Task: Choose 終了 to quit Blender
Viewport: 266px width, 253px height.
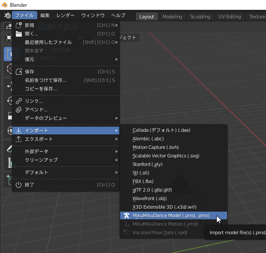Action: (x=66, y=185)
